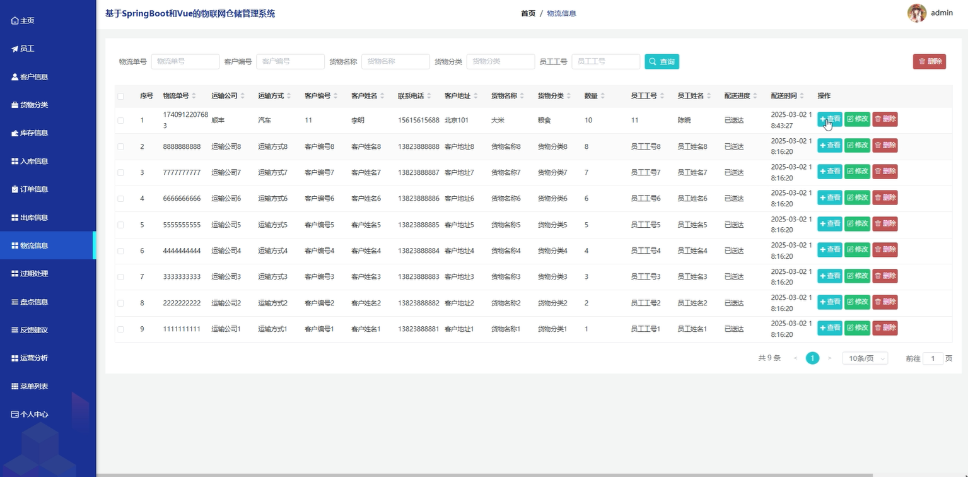Click the 盘点信息 list icon

(15, 302)
